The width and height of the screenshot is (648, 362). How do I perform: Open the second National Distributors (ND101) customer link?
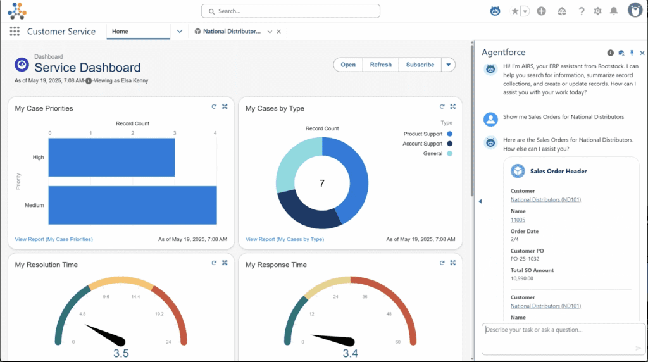(x=545, y=306)
